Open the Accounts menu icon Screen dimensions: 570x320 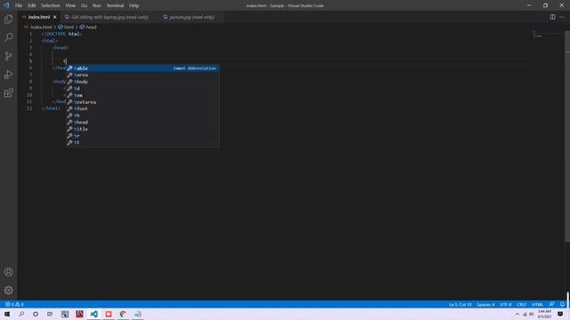point(8,272)
